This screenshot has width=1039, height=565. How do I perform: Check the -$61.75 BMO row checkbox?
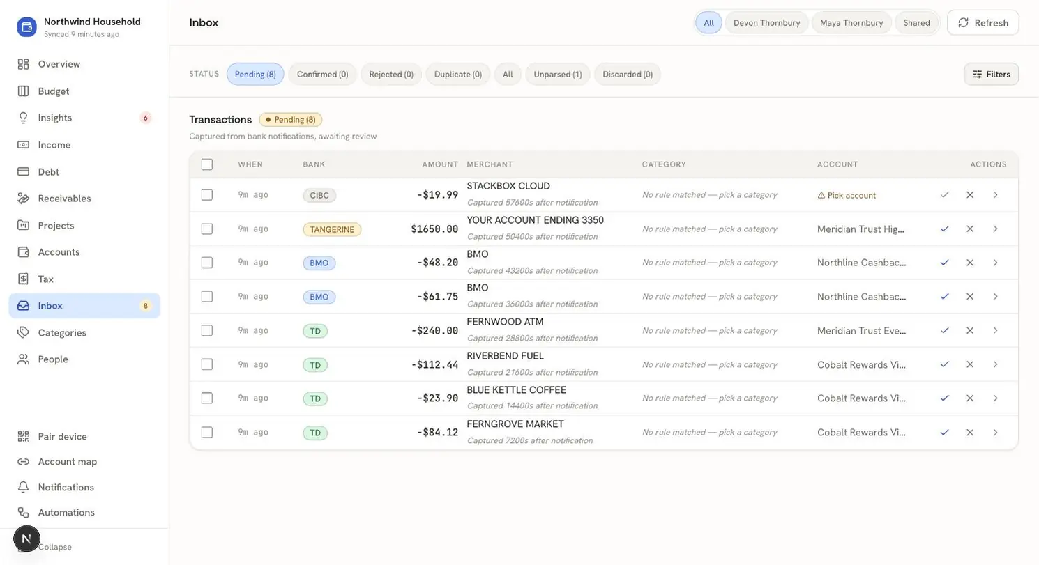click(x=207, y=297)
